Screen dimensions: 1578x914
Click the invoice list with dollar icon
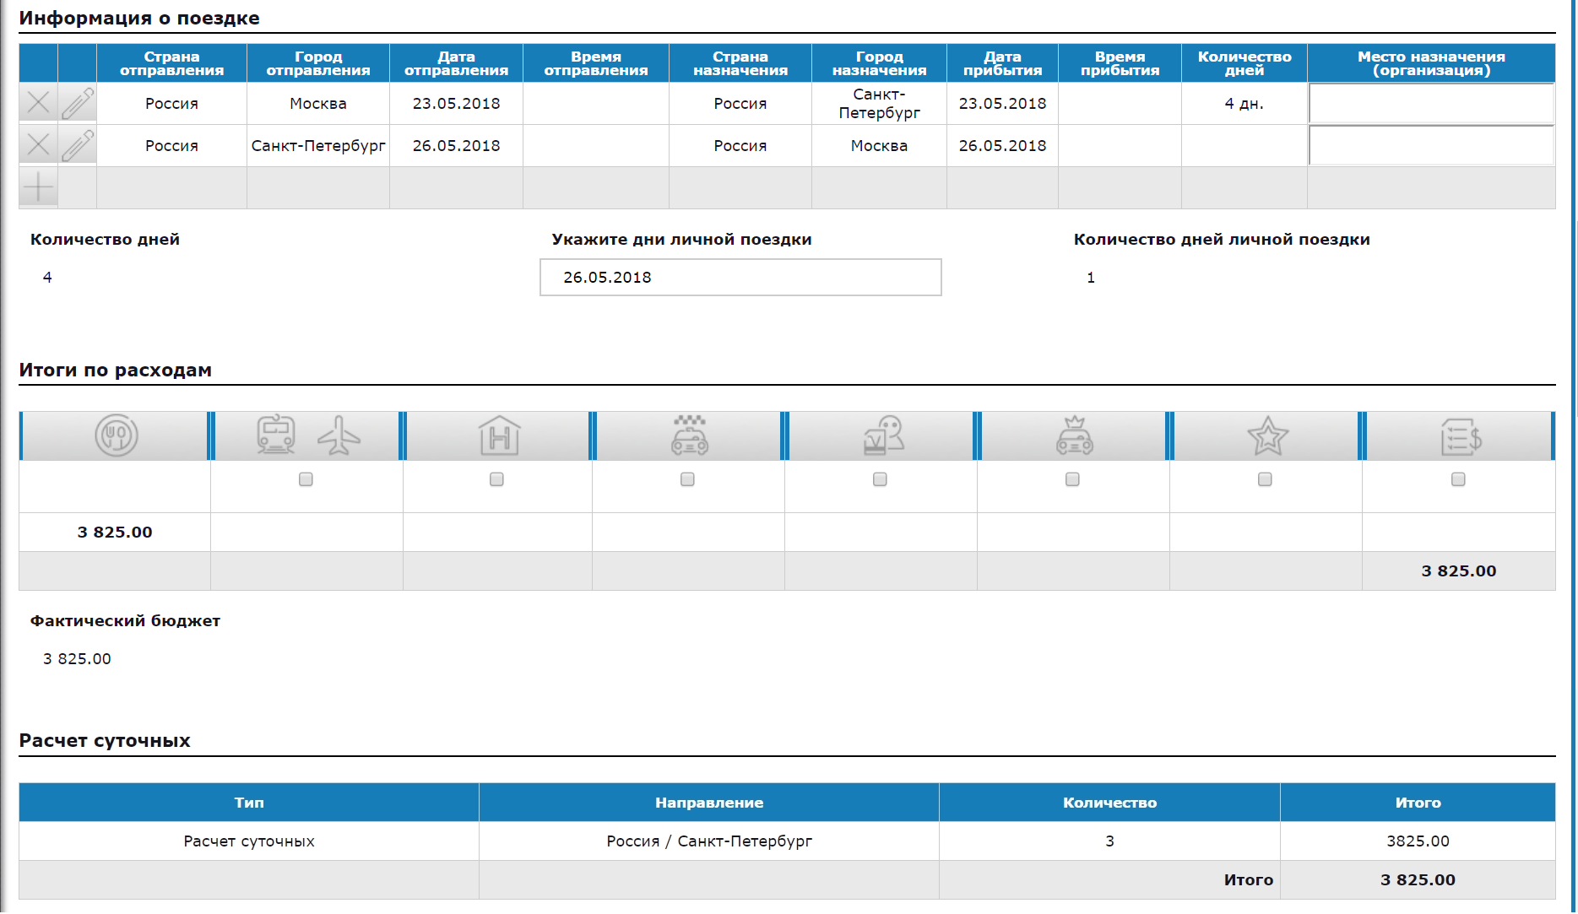tap(1460, 436)
